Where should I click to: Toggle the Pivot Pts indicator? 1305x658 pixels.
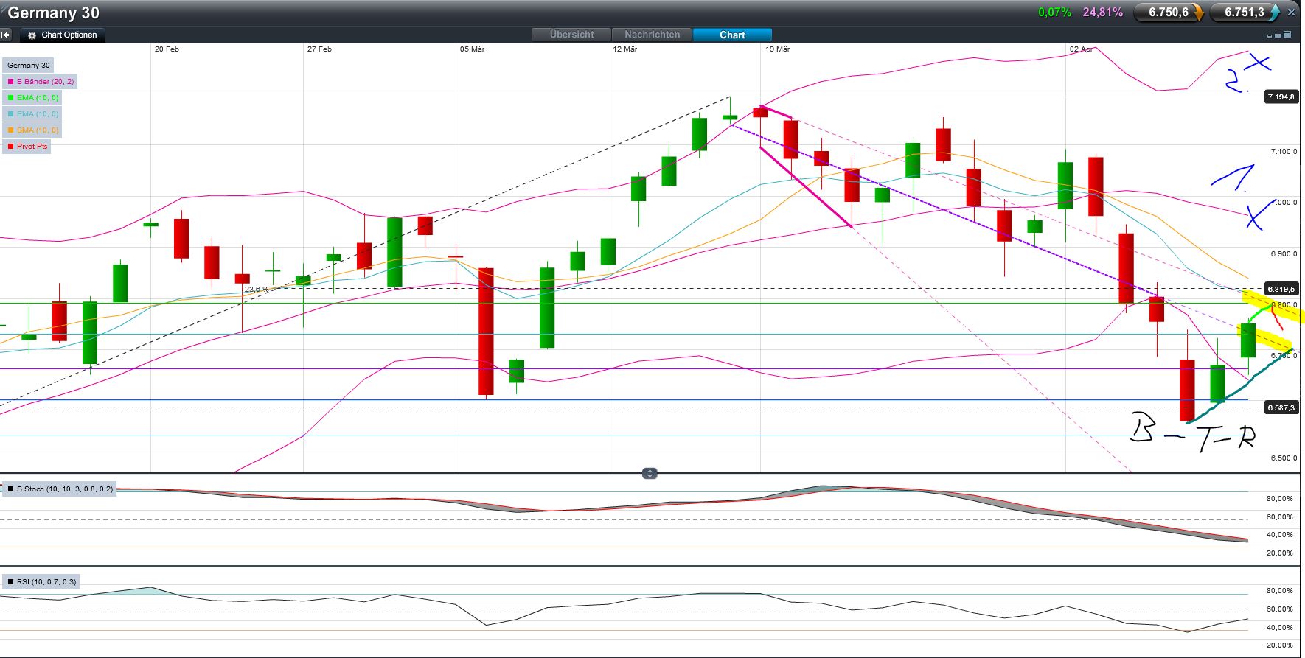point(27,147)
